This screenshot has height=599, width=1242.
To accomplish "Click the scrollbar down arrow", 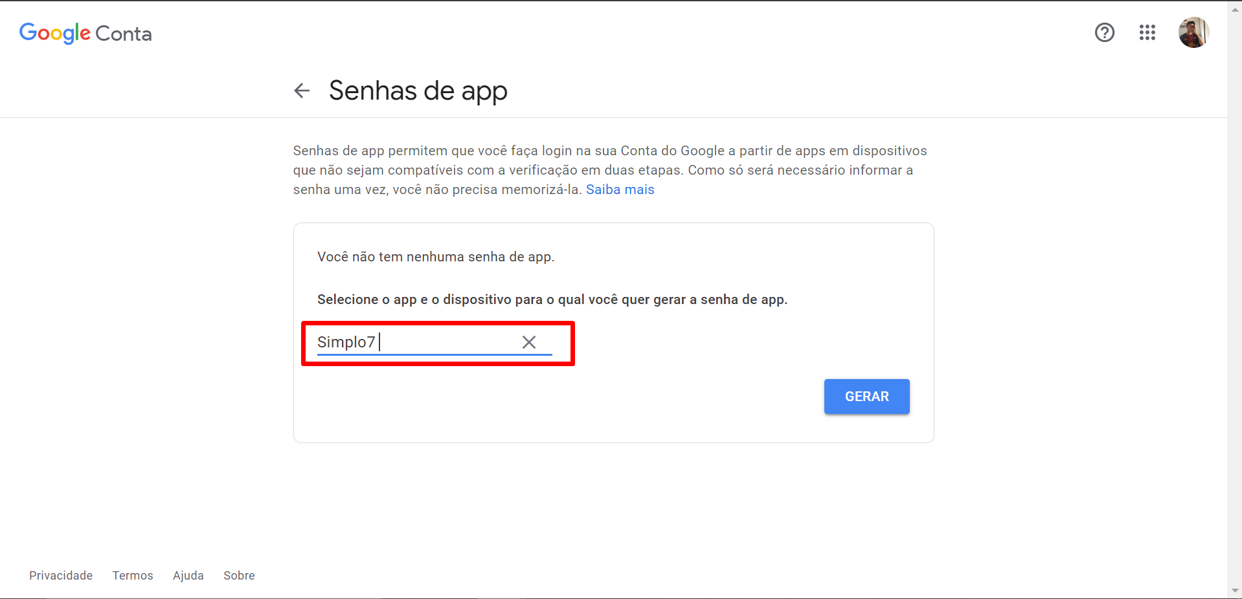I will point(1234,591).
